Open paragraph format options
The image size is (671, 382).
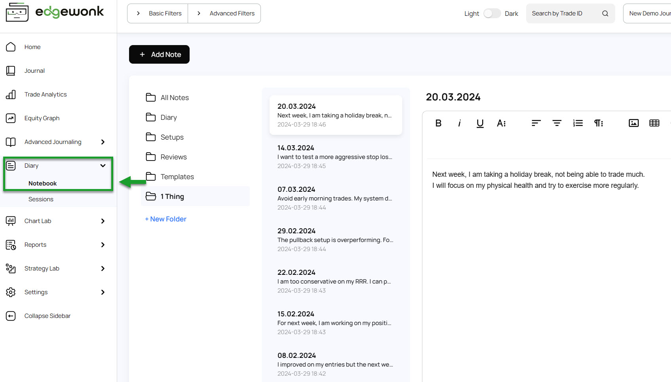tap(599, 123)
